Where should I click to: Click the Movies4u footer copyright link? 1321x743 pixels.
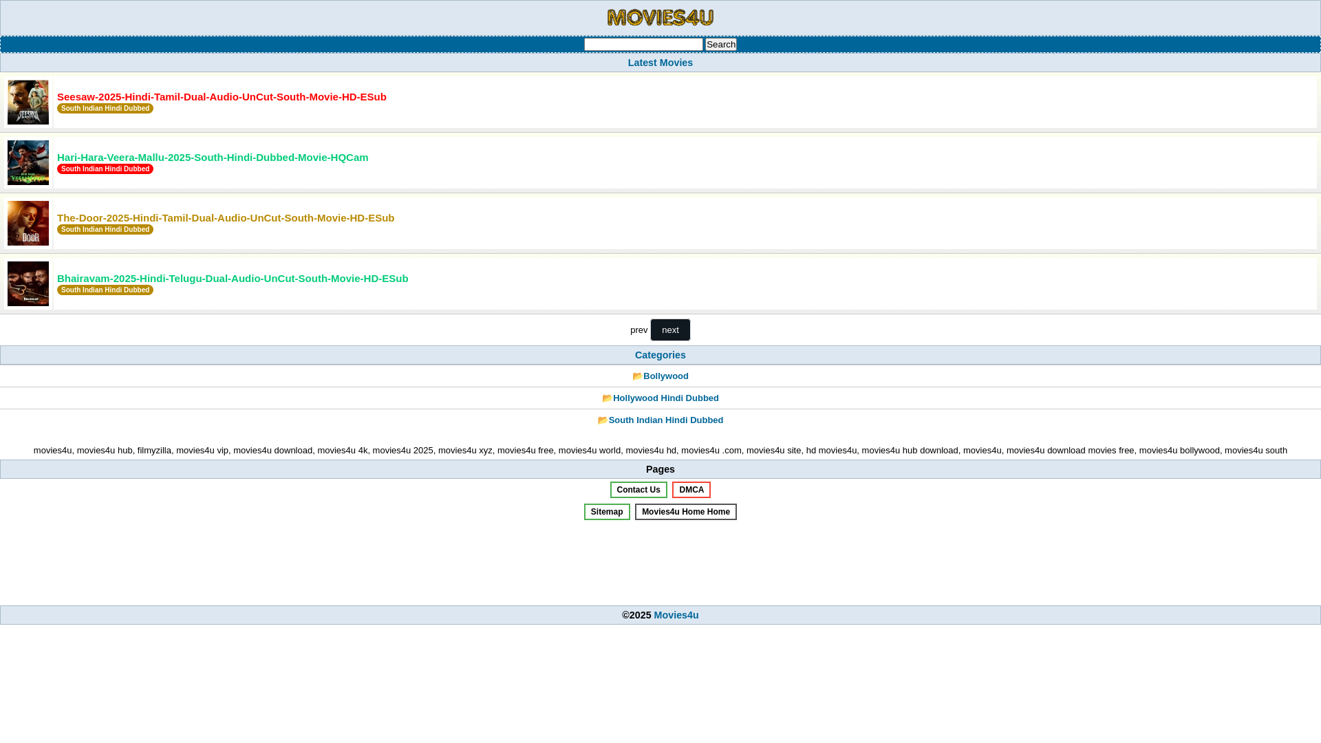pyautogui.click(x=676, y=615)
